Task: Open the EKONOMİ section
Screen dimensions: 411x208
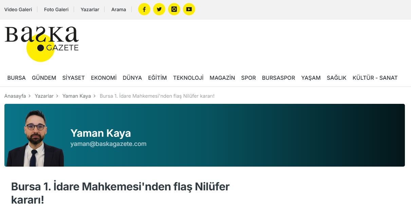Action: [x=104, y=78]
